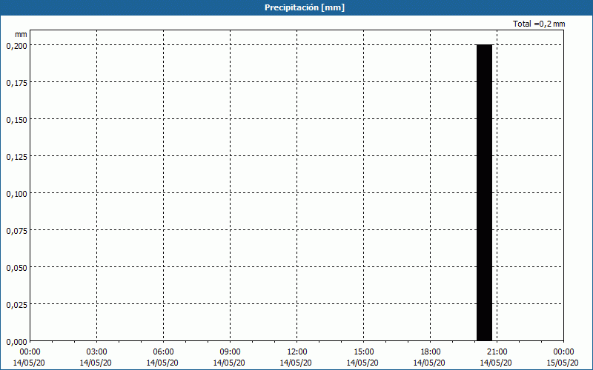Image resolution: width=593 pixels, height=370 pixels.
Task: Select the 0,175 y-axis value label
Action: [16, 82]
